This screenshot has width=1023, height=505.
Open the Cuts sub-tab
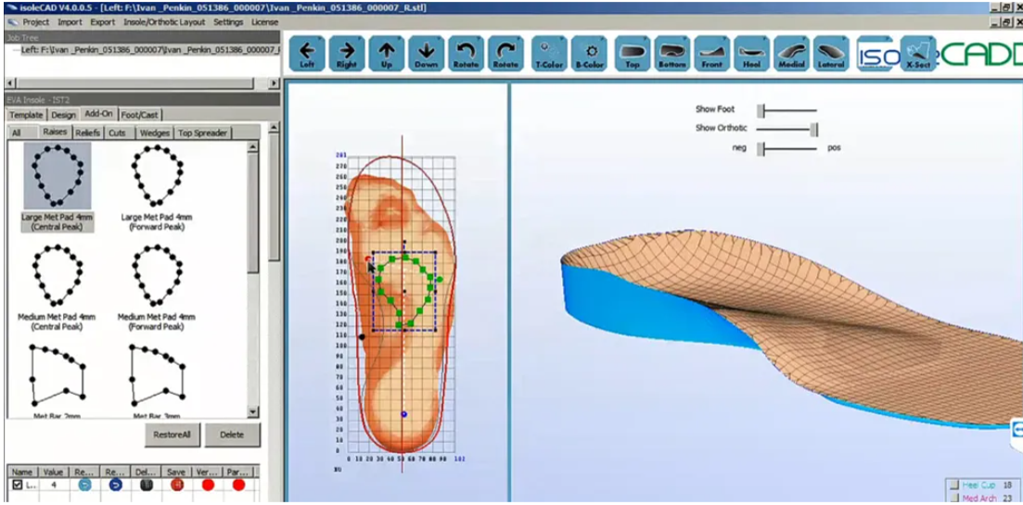click(x=118, y=133)
